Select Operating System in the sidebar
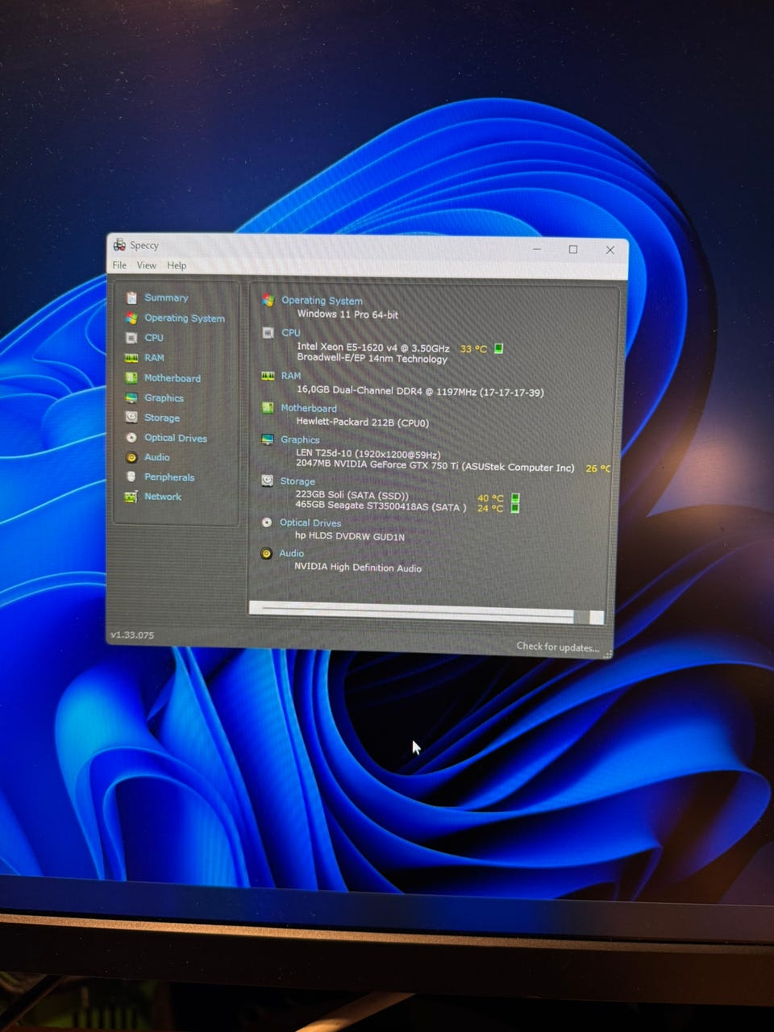774x1032 pixels. [185, 318]
